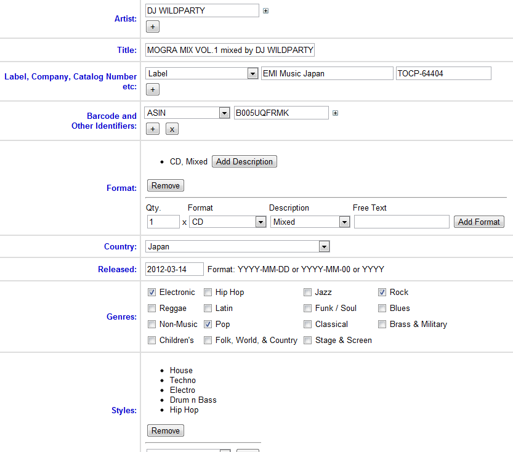The image size is (513, 452).
Task: Click the Drum n Bass style entry
Action: click(193, 400)
